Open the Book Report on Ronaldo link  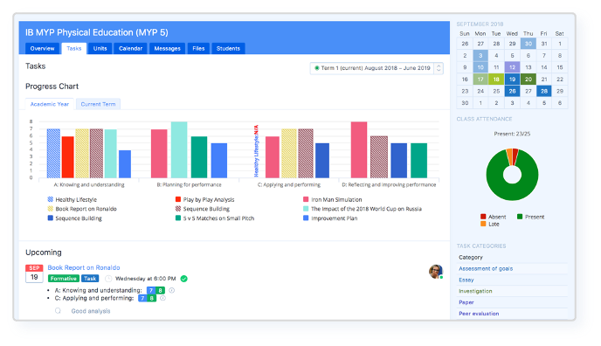tap(84, 267)
